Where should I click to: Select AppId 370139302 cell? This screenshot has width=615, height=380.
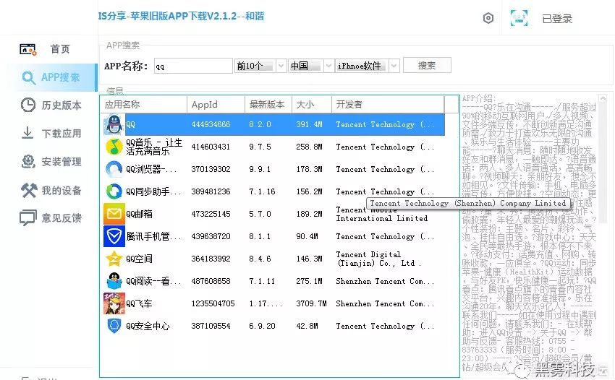(211, 169)
